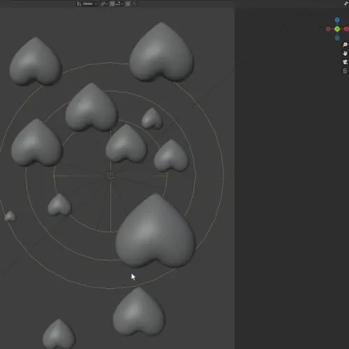349x349 pixels.
Task: Select the largest heart object
Action: (x=155, y=230)
